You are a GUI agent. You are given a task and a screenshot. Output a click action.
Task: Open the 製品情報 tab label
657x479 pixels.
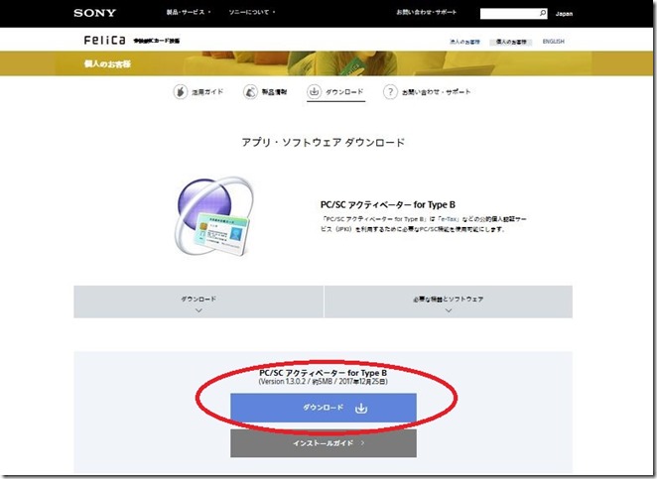tap(274, 91)
